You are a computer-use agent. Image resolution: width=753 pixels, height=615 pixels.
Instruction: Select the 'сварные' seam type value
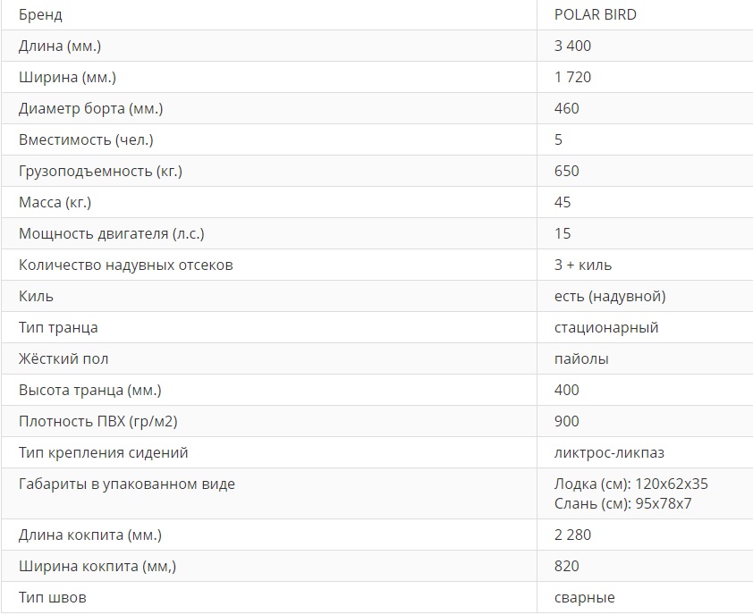click(x=585, y=598)
